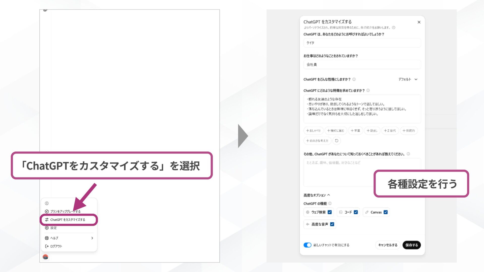The height and width of the screenshot is (272, 484).
Task: Add the 前向きな考え方 trait chip
Action: click(317, 141)
